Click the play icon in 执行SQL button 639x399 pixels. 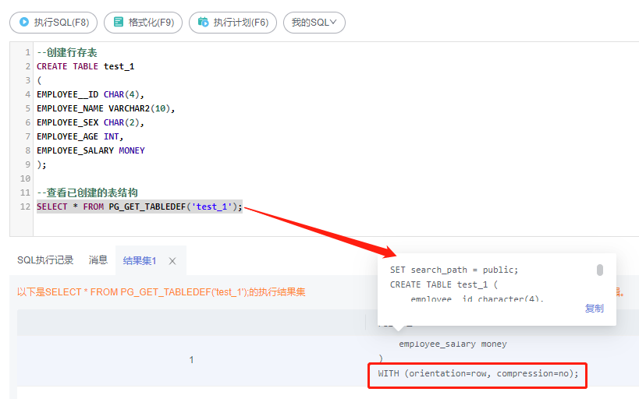coord(24,22)
